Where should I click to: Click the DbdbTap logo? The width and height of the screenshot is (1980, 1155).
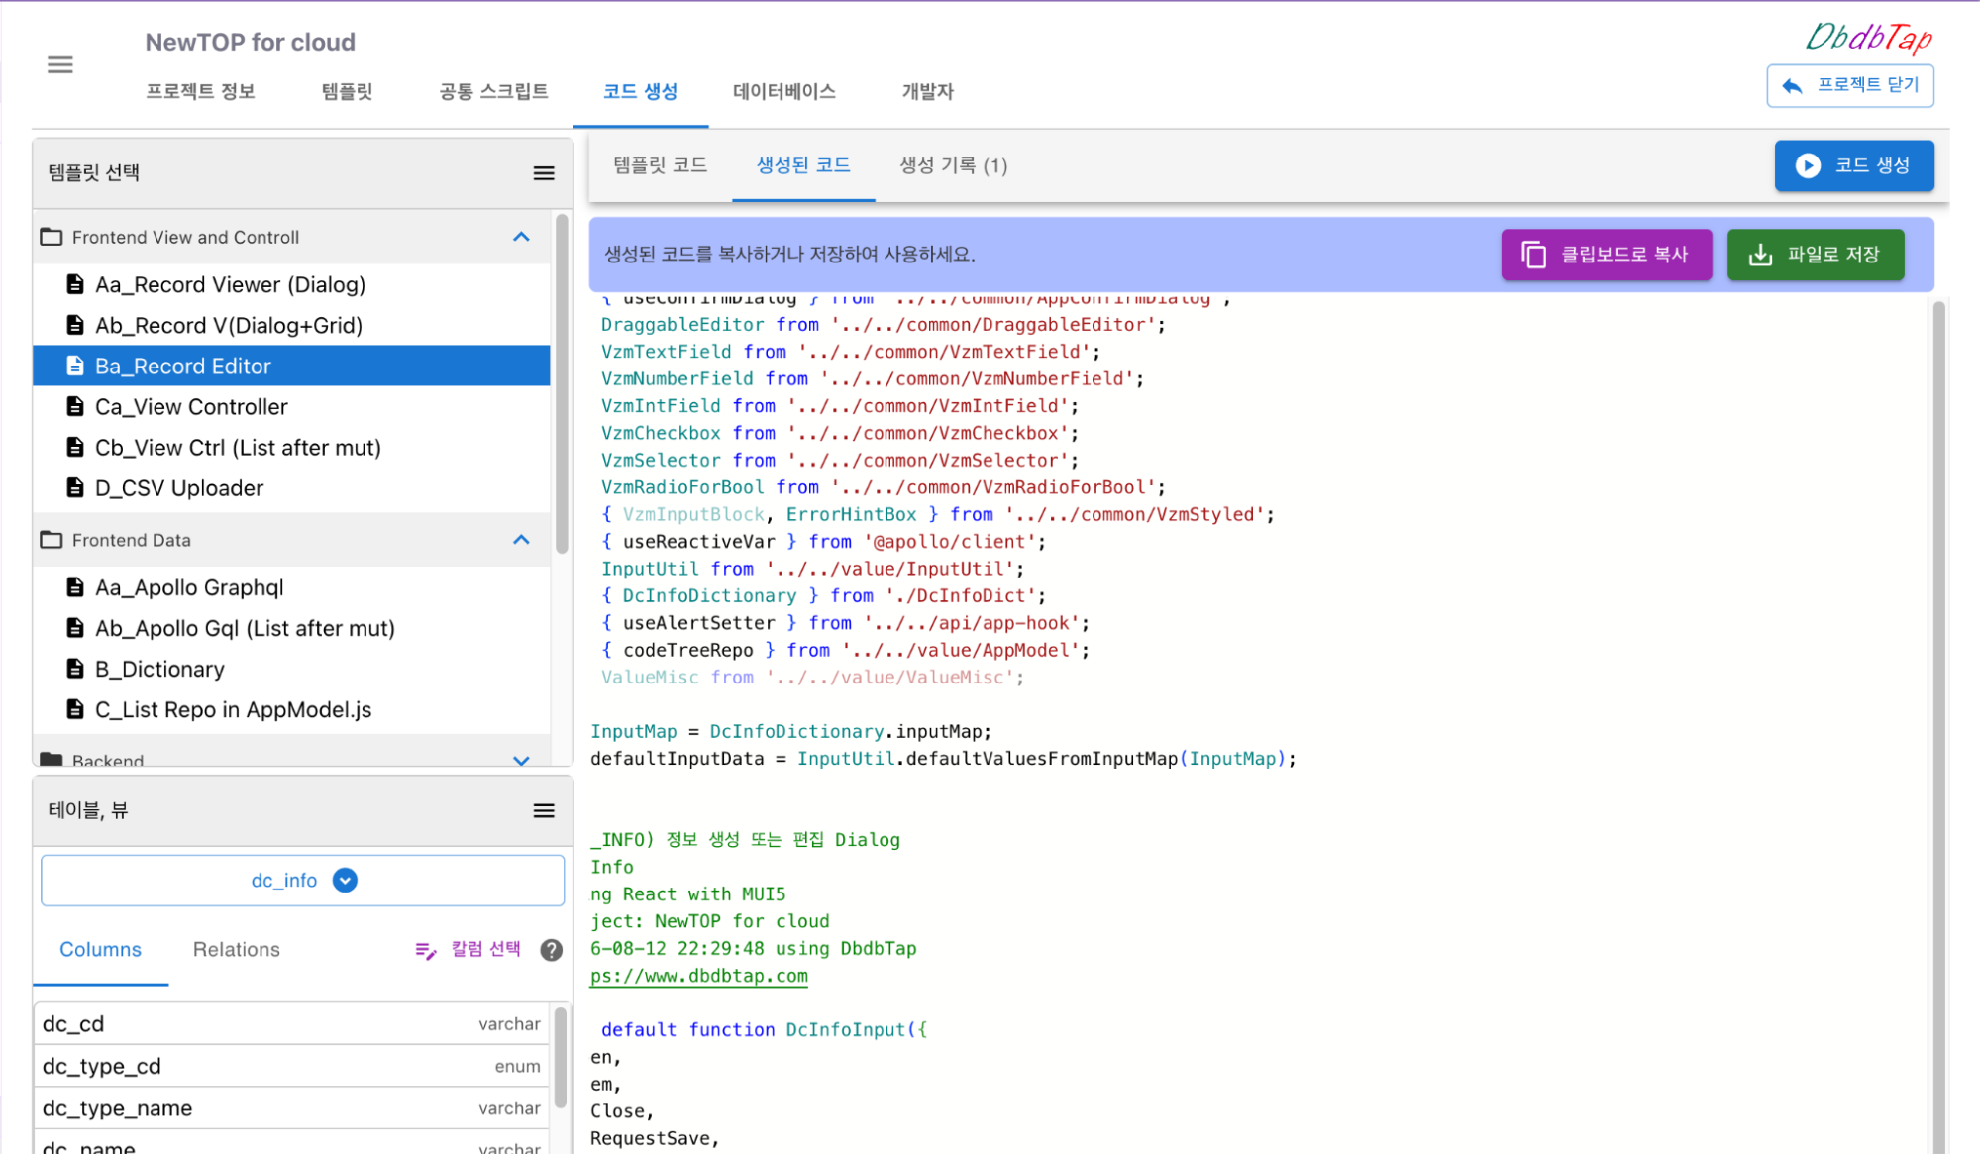click(x=1869, y=38)
